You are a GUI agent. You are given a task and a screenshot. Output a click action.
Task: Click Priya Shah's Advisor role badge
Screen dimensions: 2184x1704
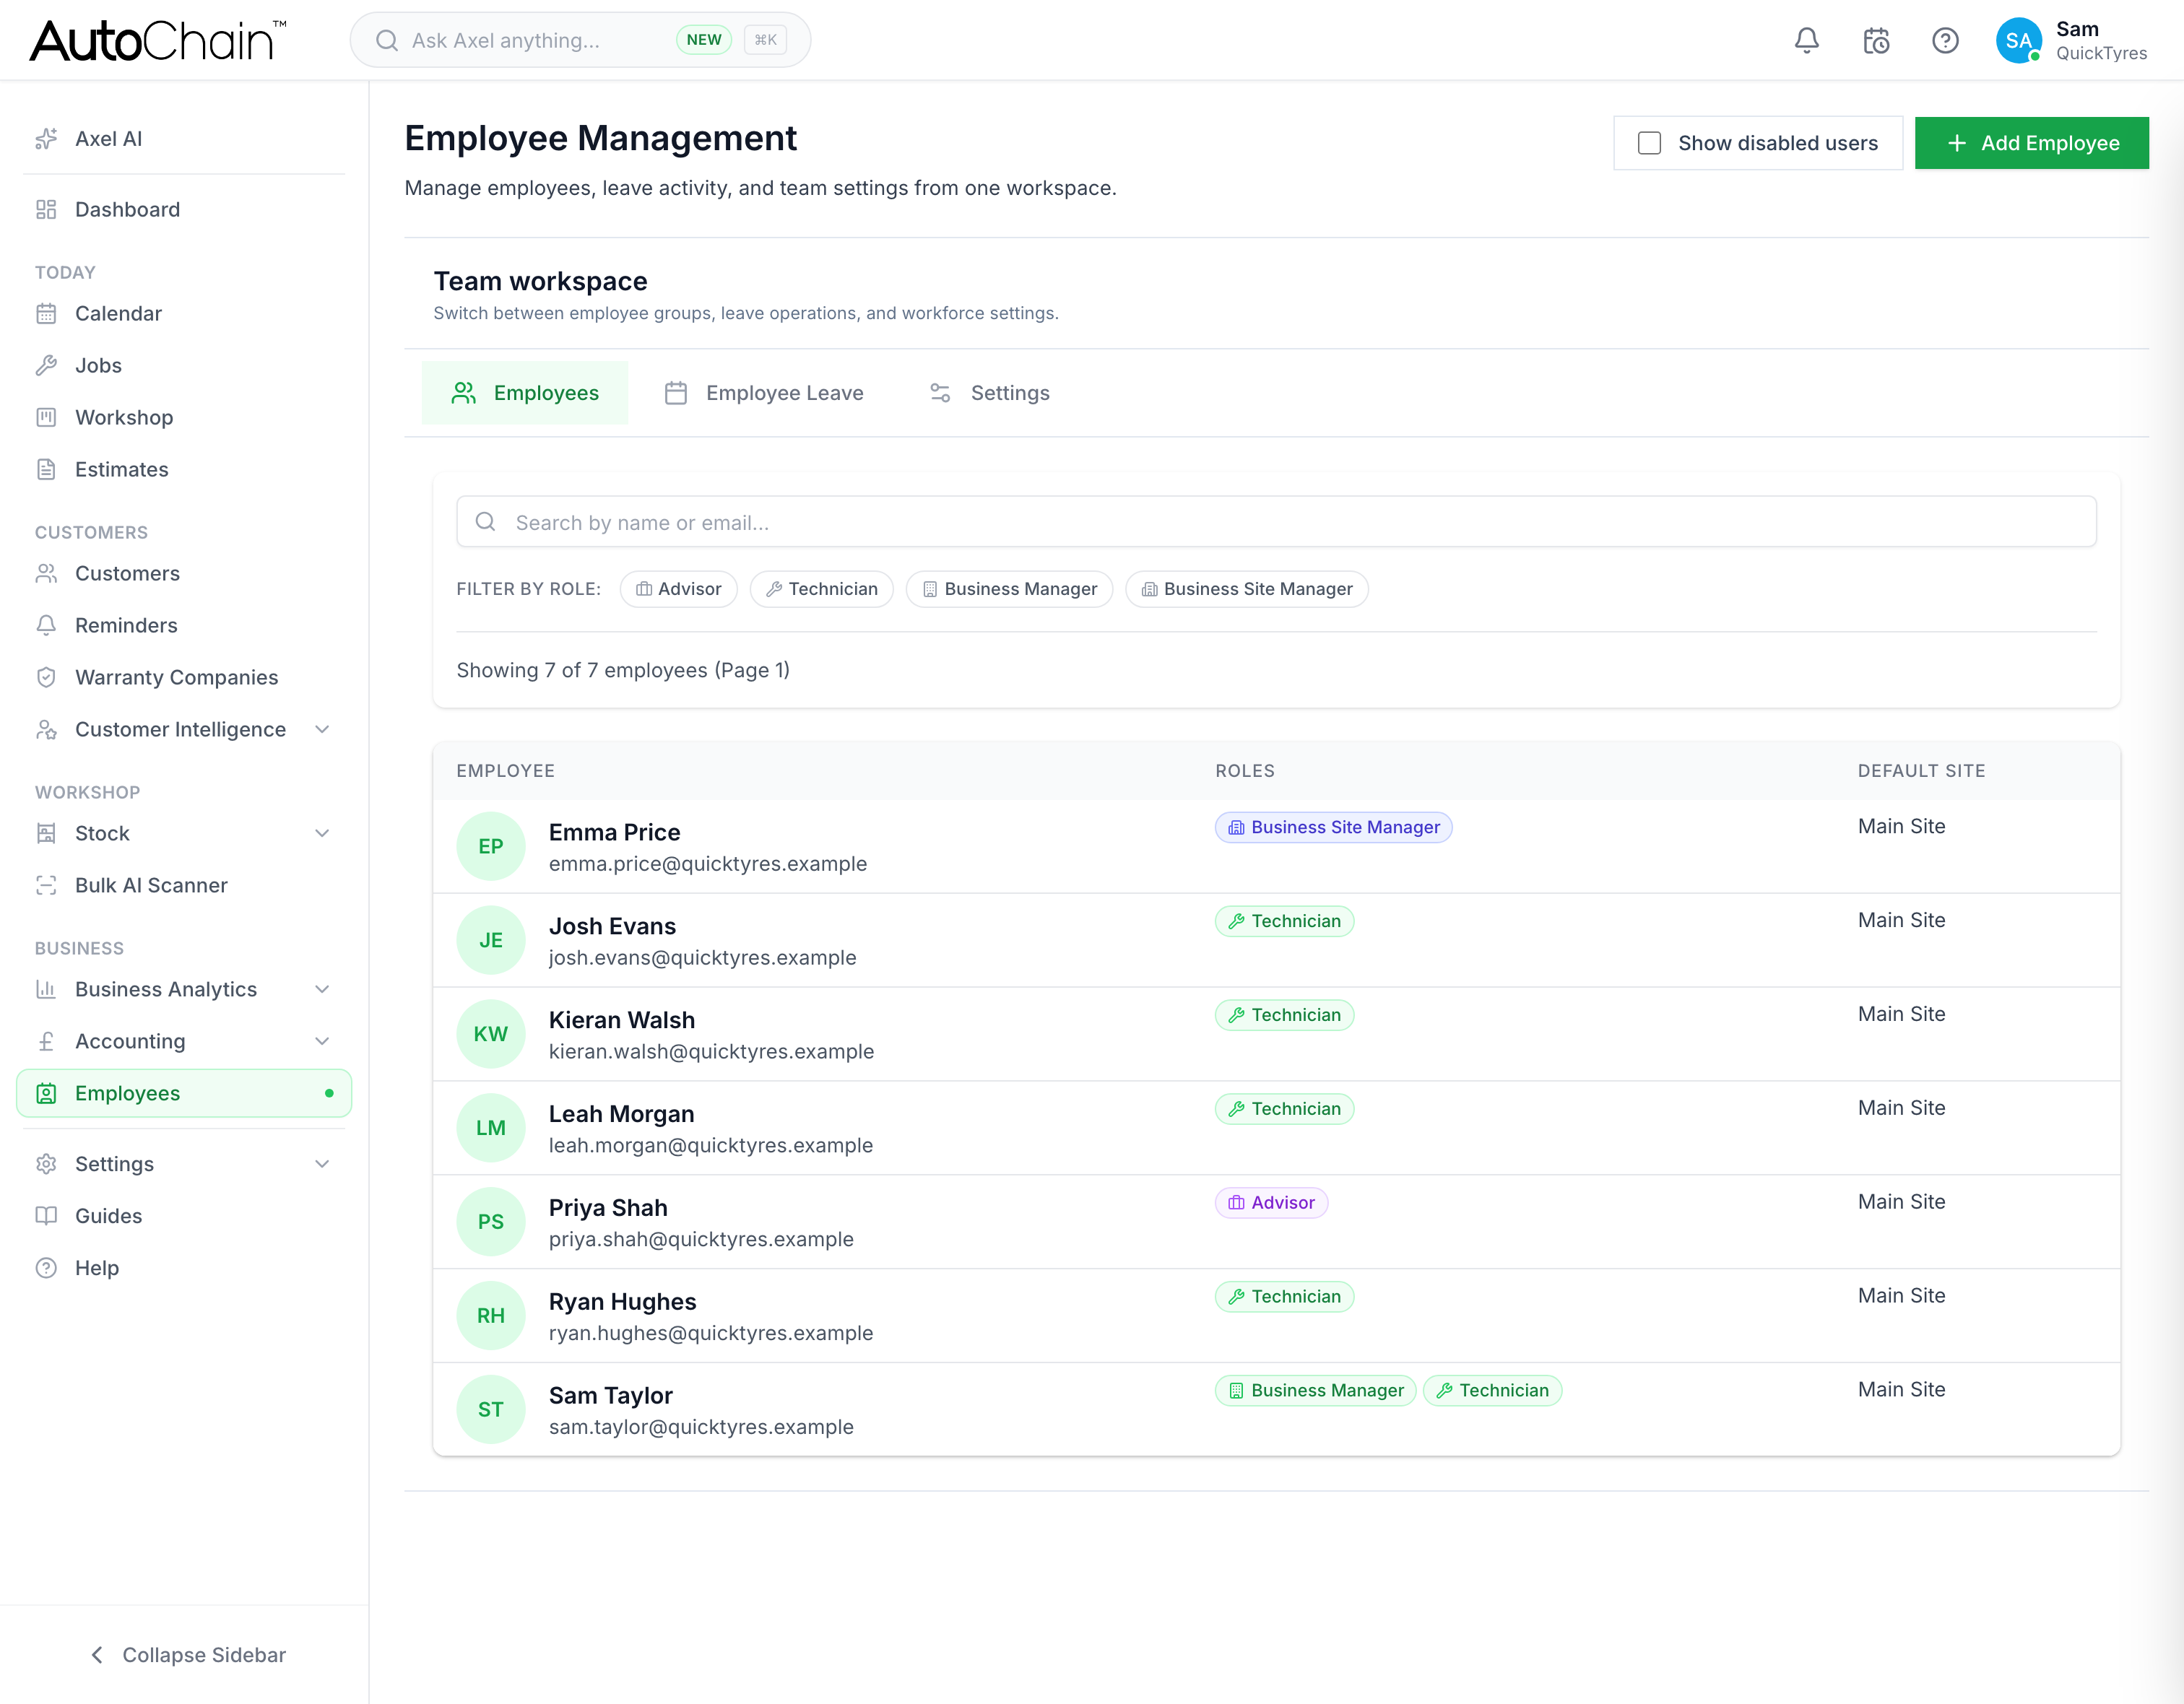[x=1271, y=1203]
